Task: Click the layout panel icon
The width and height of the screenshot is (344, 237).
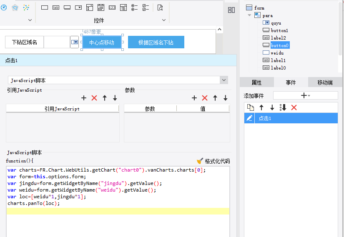Action: tap(231, 10)
